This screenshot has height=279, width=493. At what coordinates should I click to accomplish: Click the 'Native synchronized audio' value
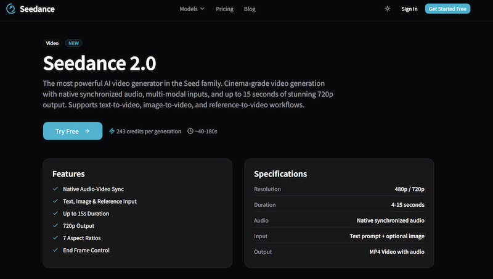coord(391,220)
